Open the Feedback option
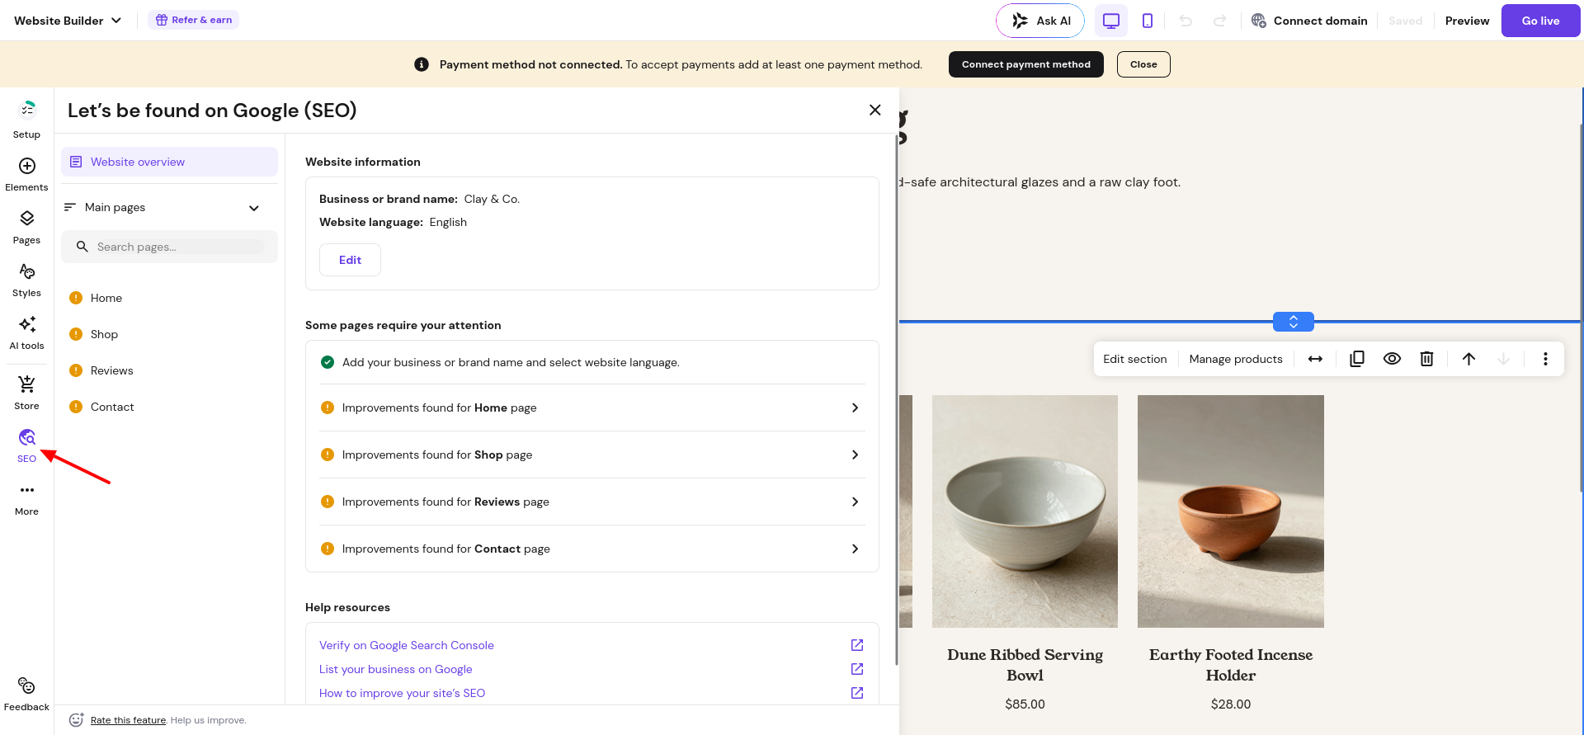The height and width of the screenshot is (735, 1584). coord(26,694)
